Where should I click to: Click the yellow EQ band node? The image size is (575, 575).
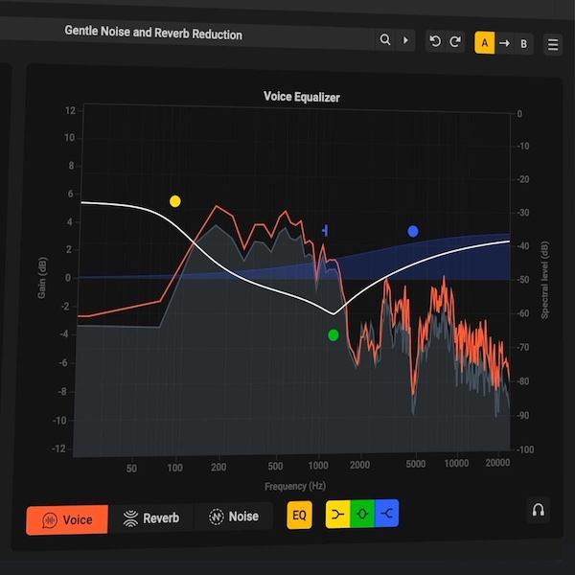pos(174,201)
